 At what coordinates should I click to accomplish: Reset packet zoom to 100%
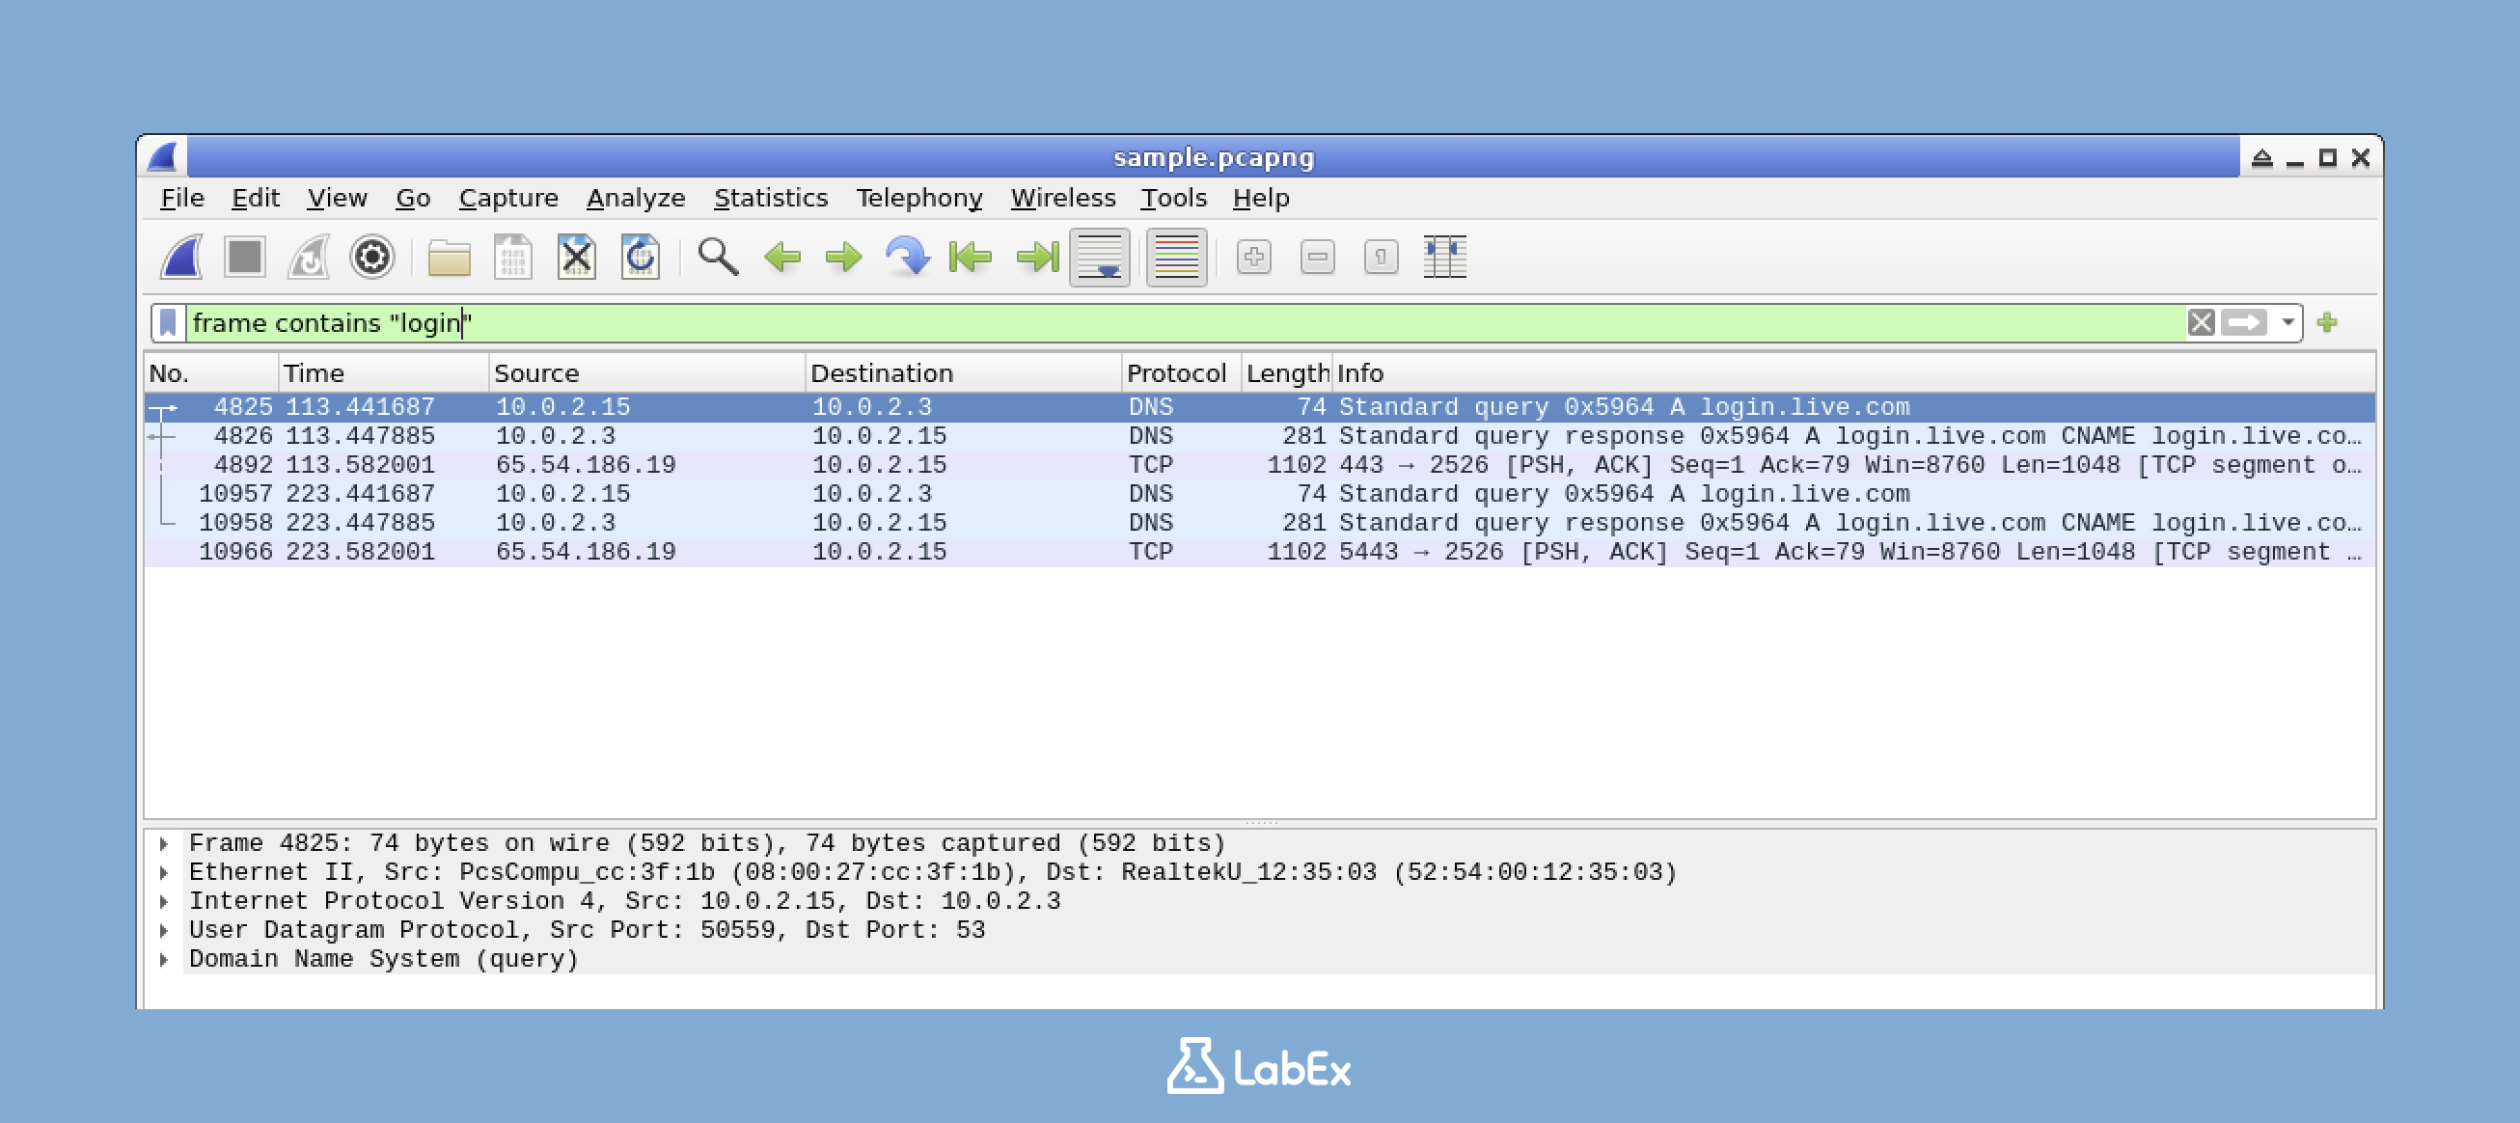(1380, 258)
